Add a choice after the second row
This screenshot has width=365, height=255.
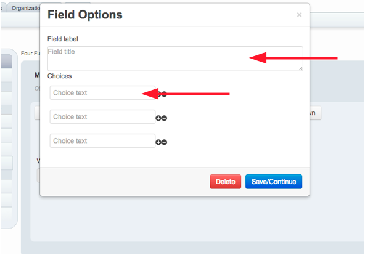click(x=158, y=118)
